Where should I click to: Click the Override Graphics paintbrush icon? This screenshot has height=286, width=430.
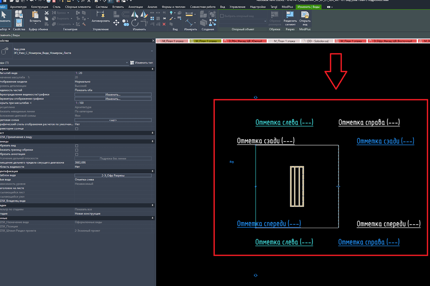click(x=172, y=19)
